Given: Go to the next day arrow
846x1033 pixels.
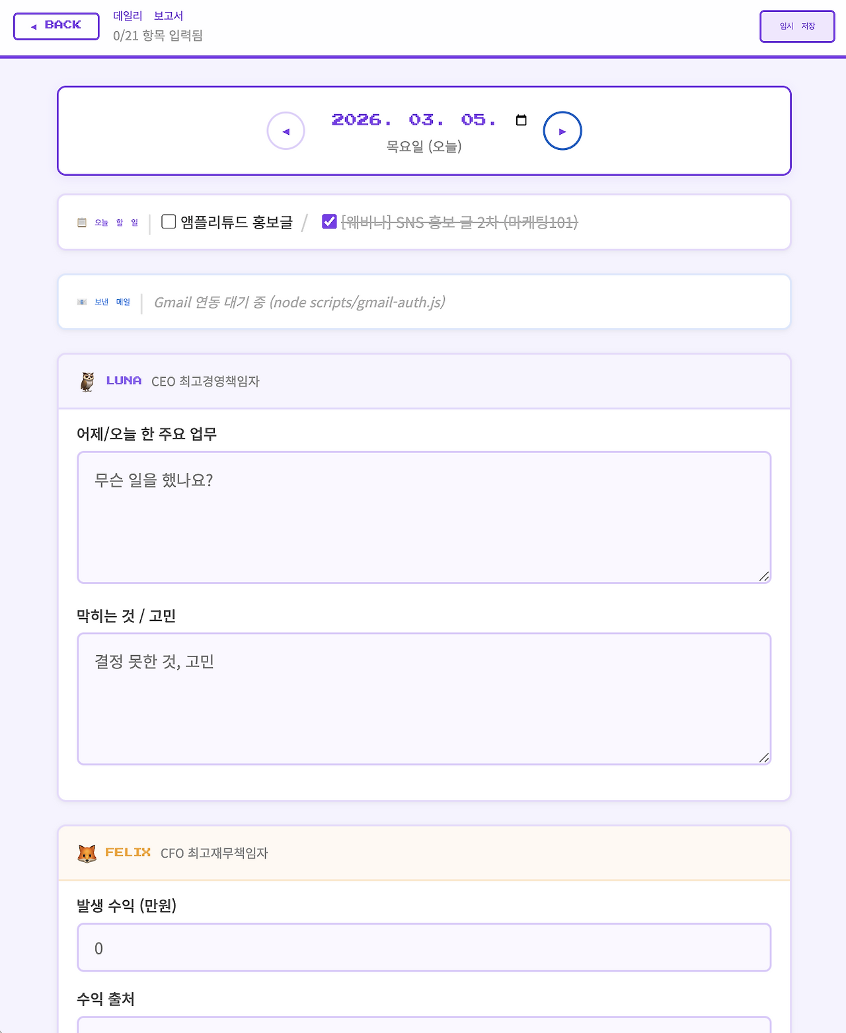Looking at the screenshot, I should (x=562, y=131).
